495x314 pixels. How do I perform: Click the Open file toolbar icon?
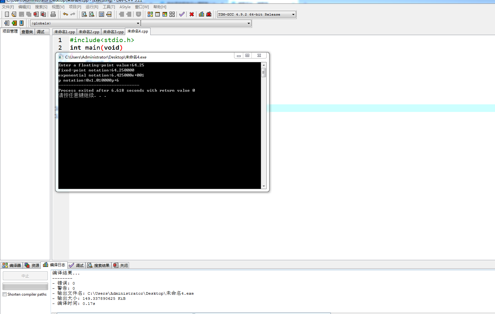pyautogui.click(x=14, y=14)
